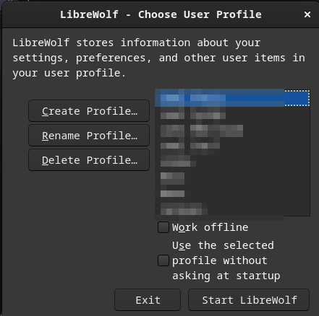Exit the profile chooser
Screen dimensions: 319x316
148,300
